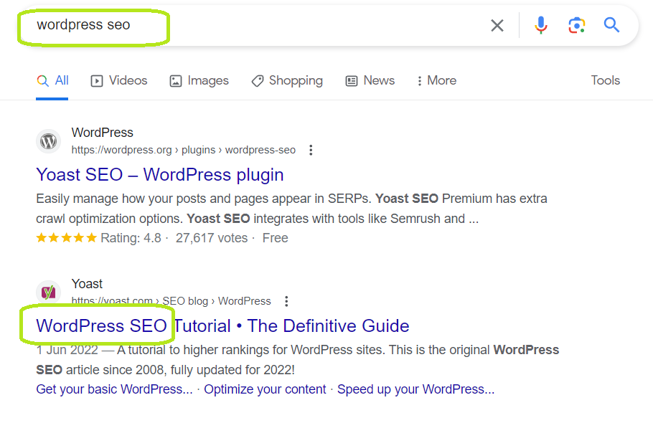Click the yellow star rating icons
This screenshot has height=423, width=653.
coord(67,238)
